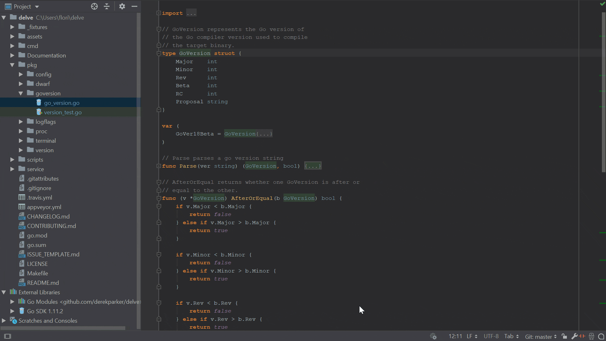The height and width of the screenshot is (341, 606).
Task: Toggle collapse of AfterOrEqual function block
Action: coord(158,198)
